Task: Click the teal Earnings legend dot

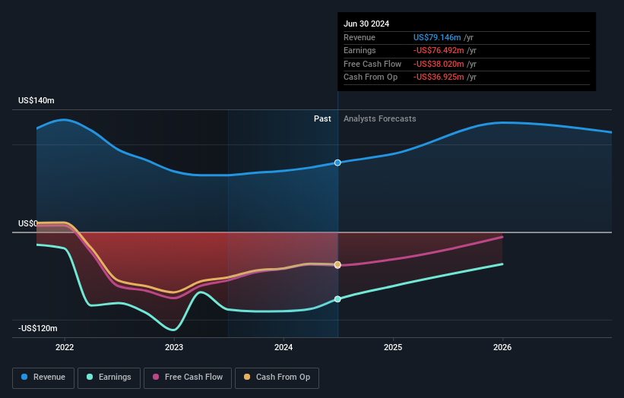Action: pos(90,377)
